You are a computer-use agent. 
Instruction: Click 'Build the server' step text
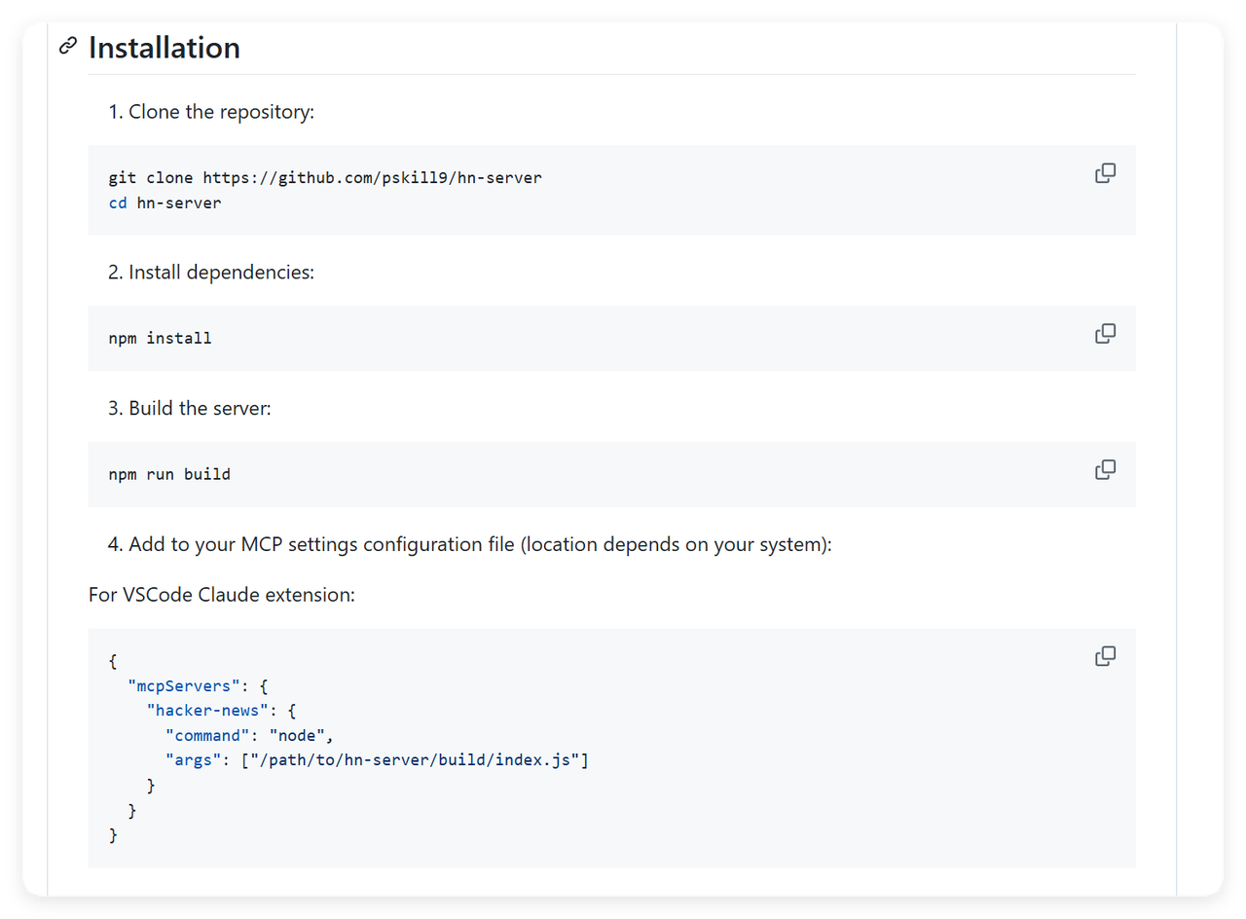click(200, 409)
